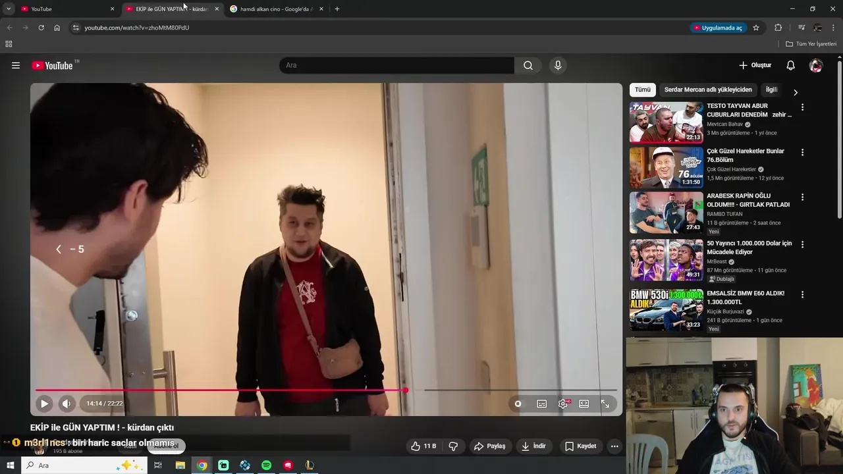Viewport: 843px width, 474px height.
Task: Open the media controls icon in Chrome
Action: coord(802,28)
